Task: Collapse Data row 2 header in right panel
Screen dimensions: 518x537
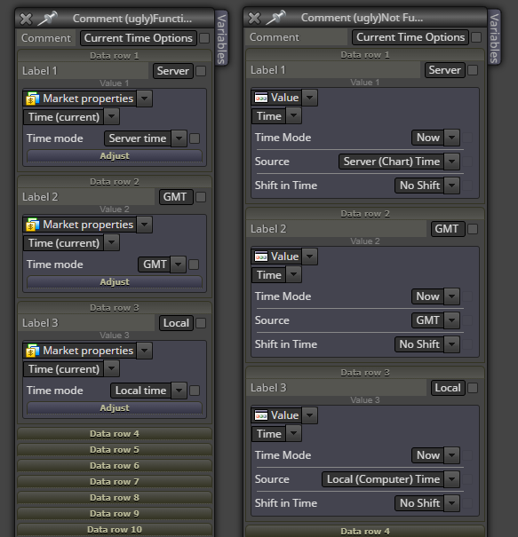Action: coord(365,214)
